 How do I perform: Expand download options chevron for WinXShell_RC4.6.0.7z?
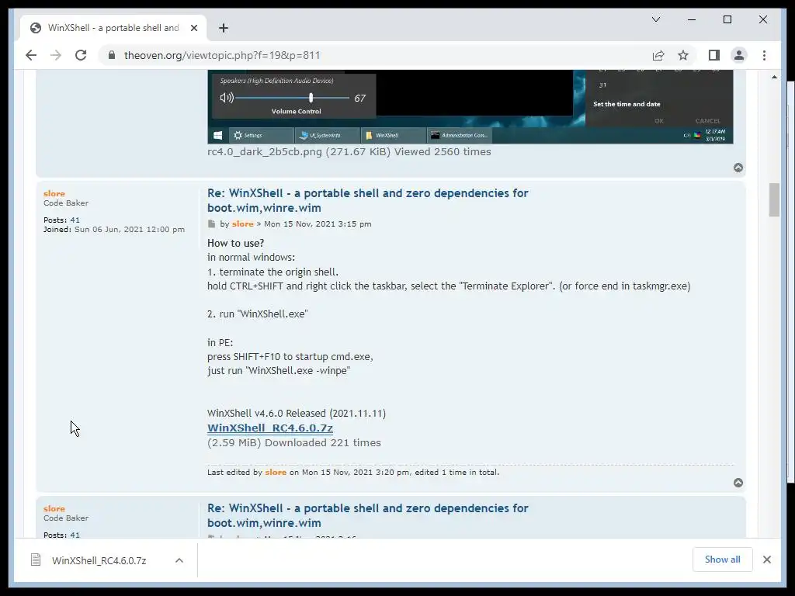(x=179, y=560)
